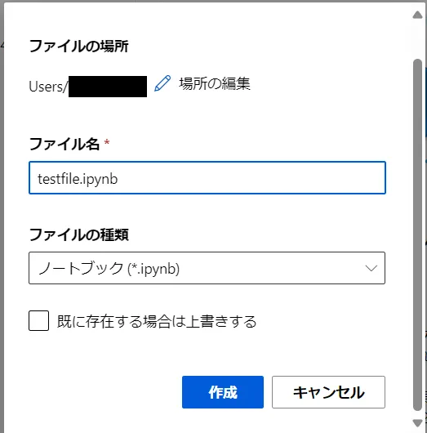Click the ファイル名 label
The width and height of the screenshot is (427, 433).
coord(64,144)
